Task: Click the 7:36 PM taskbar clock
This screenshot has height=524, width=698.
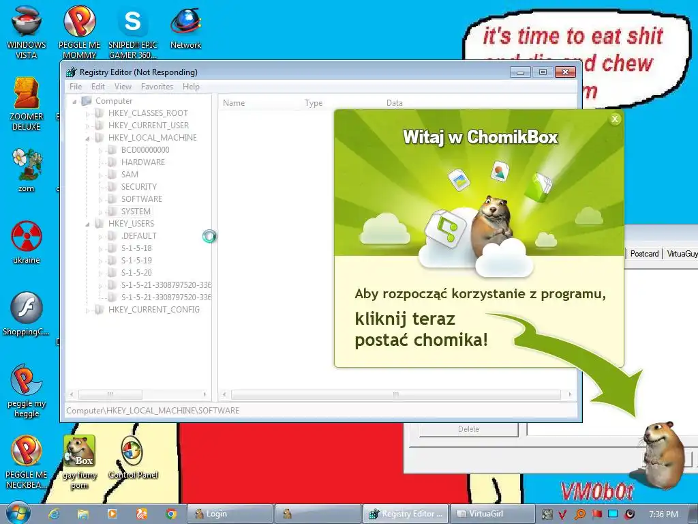Action: click(663, 514)
